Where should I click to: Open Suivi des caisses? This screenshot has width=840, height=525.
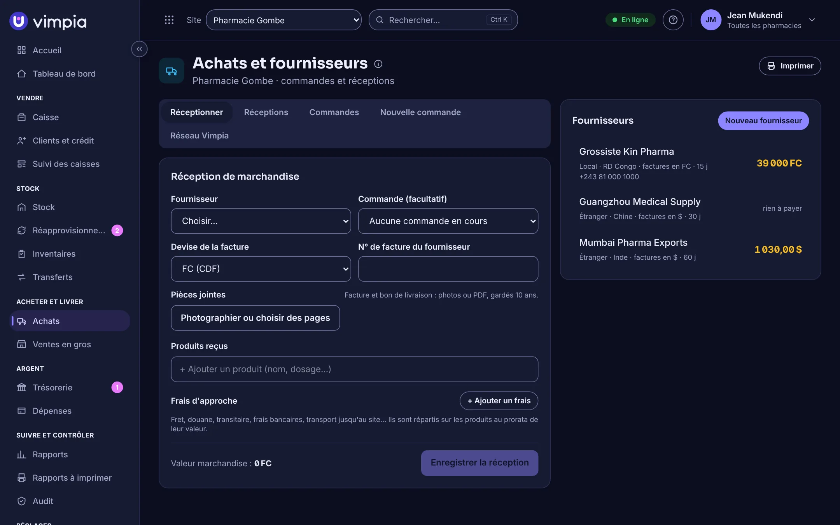tap(70, 164)
